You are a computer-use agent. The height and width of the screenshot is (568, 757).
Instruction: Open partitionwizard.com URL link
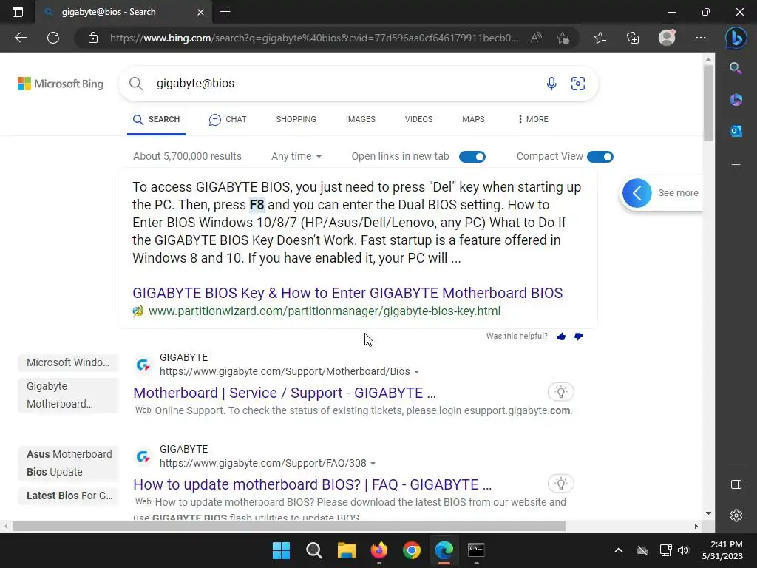[x=325, y=311]
